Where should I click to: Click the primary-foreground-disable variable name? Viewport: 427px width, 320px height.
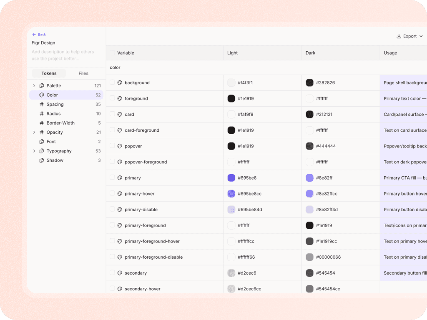153,257
